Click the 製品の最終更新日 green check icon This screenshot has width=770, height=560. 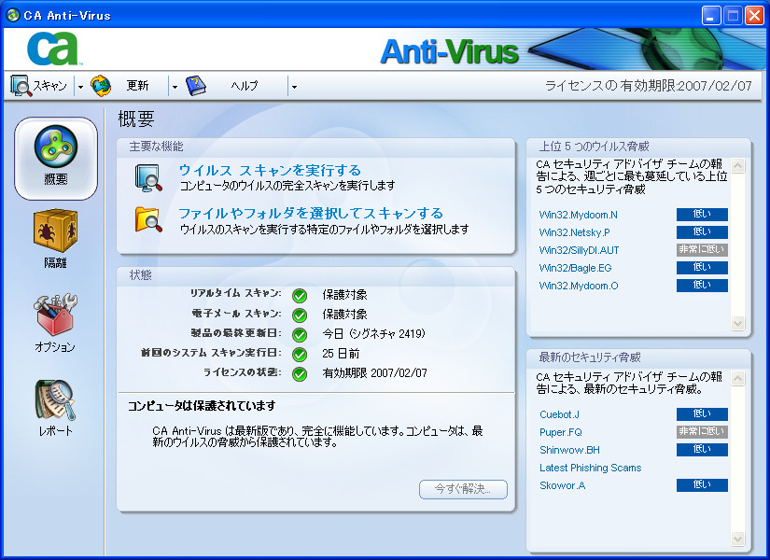coord(299,334)
